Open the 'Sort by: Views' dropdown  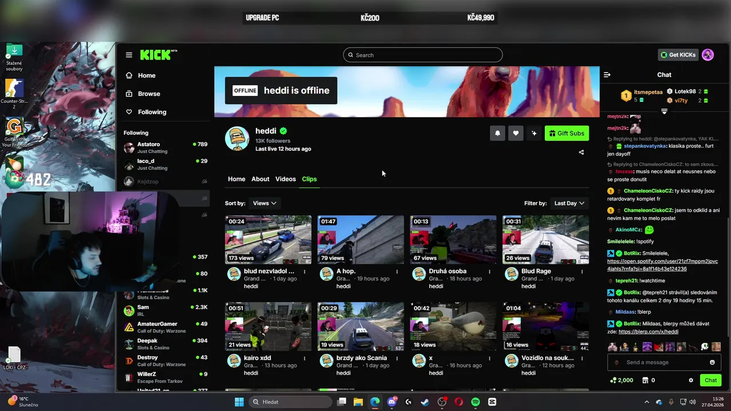click(x=264, y=203)
